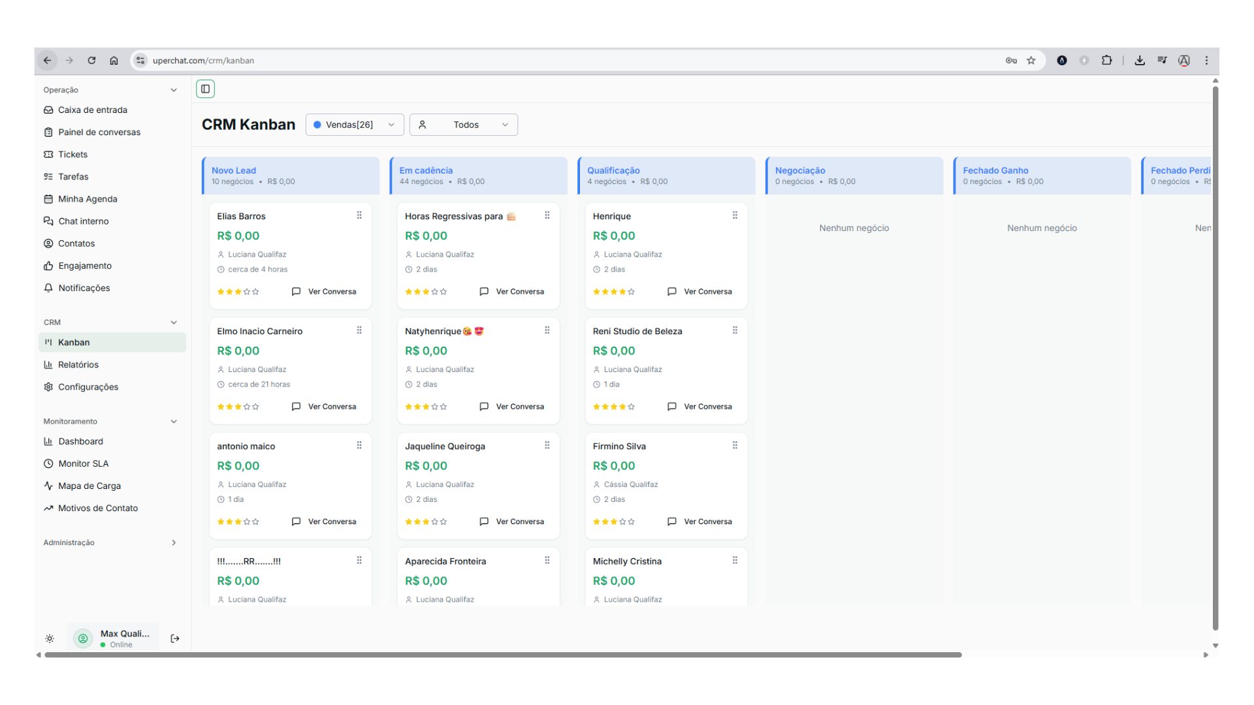1254x705 pixels.
Task: Switch theme with the sun icon
Action: [x=50, y=638]
